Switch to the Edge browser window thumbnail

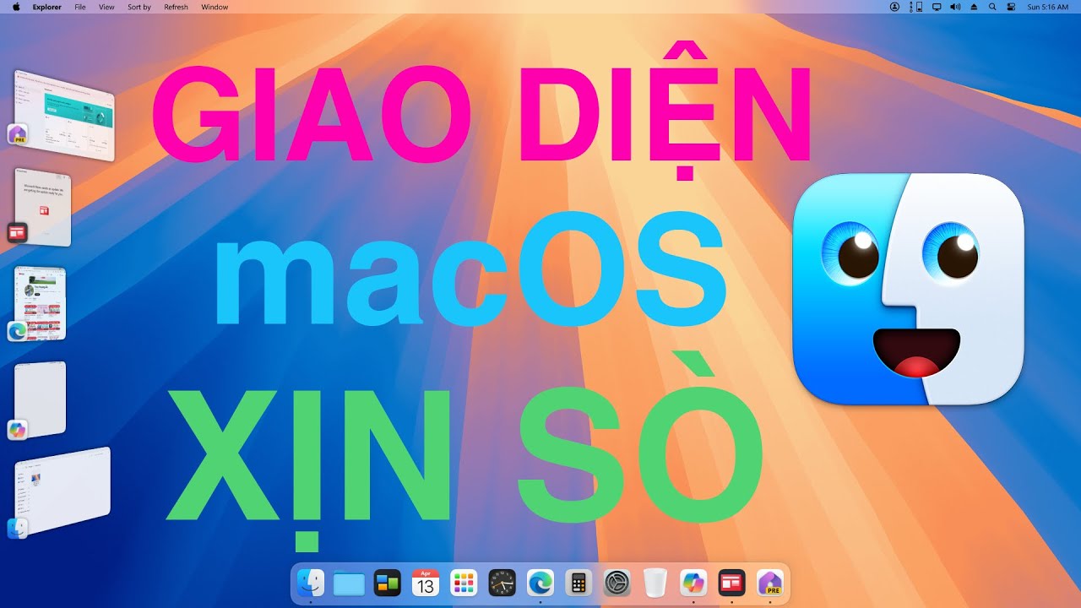tap(40, 302)
